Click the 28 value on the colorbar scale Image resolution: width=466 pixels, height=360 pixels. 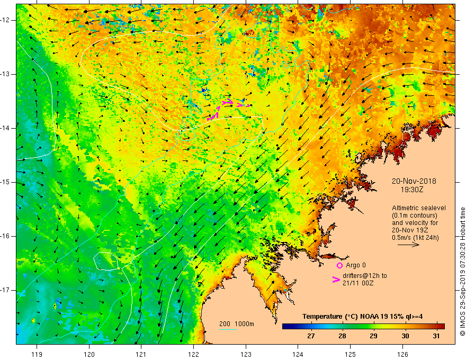tap(342, 336)
